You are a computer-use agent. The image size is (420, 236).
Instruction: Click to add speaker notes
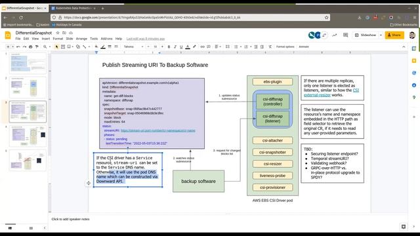(x=70, y=219)
